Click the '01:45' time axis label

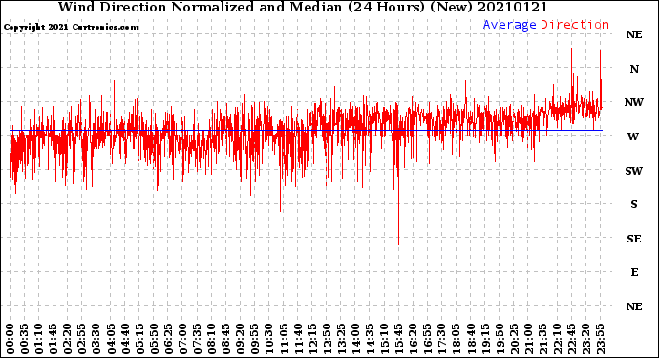point(53,340)
